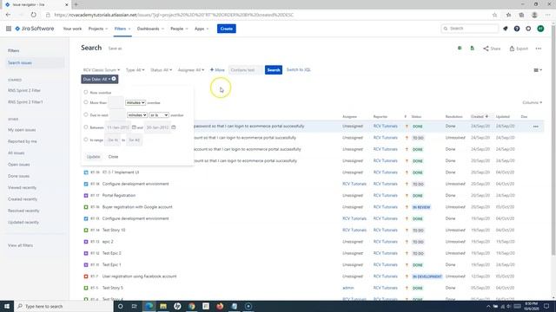Select the More than radio option
Screen dimensions: 556x312
85,102
